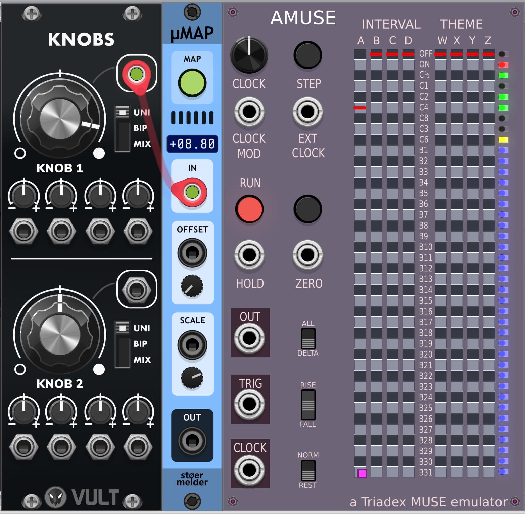Click the µMAP OUT jack

click(192, 441)
